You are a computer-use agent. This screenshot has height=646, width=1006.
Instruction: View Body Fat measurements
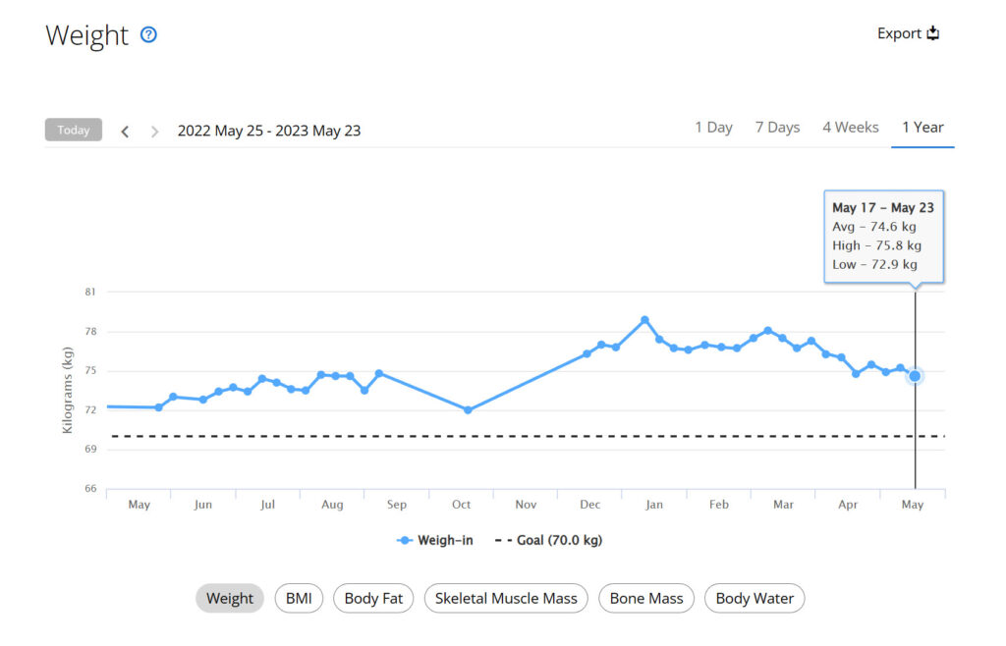pos(373,598)
